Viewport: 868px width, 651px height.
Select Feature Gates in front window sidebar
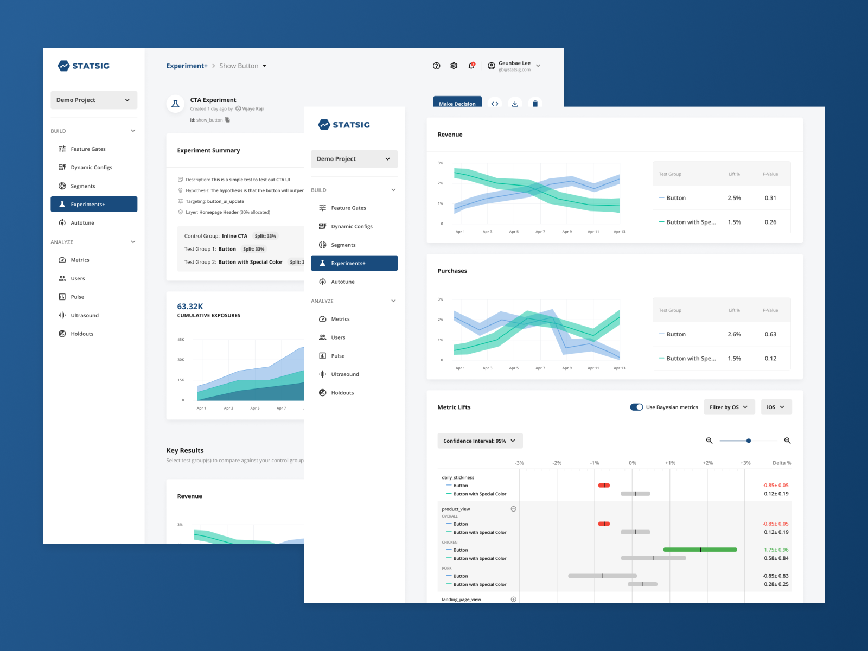click(354, 208)
